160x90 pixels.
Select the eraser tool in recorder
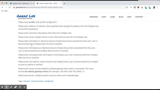click(x=15, y=87)
